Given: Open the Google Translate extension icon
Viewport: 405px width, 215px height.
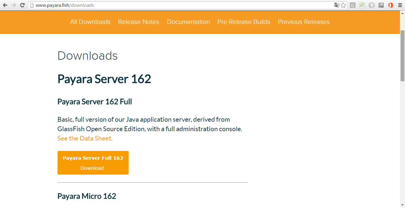Looking at the screenshot, I should (337, 5).
